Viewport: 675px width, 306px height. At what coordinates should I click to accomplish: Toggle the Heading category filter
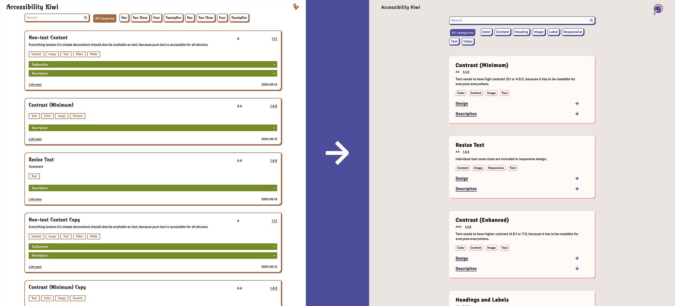pyautogui.click(x=521, y=32)
